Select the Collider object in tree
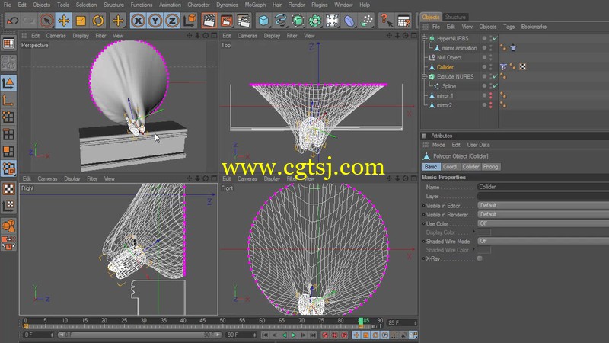The height and width of the screenshot is (343, 609). pyautogui.click(x=445, y=67)
